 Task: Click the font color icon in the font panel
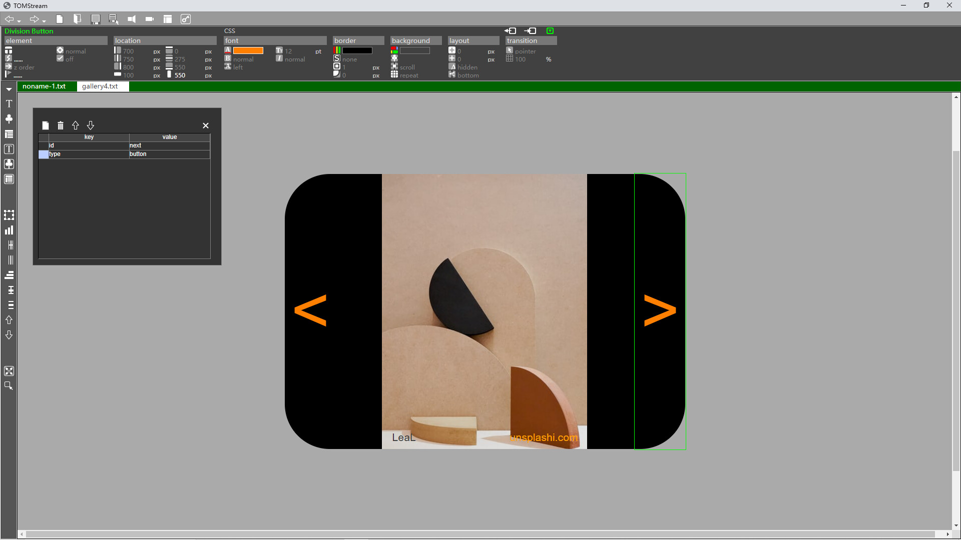(x=228, y=50)
